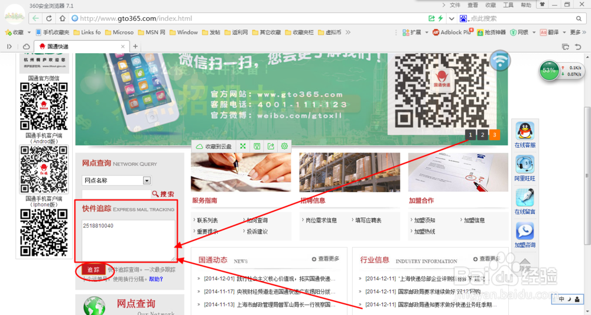Expand the dropdown arrow beside the 收藏 star

coord(29,33)
